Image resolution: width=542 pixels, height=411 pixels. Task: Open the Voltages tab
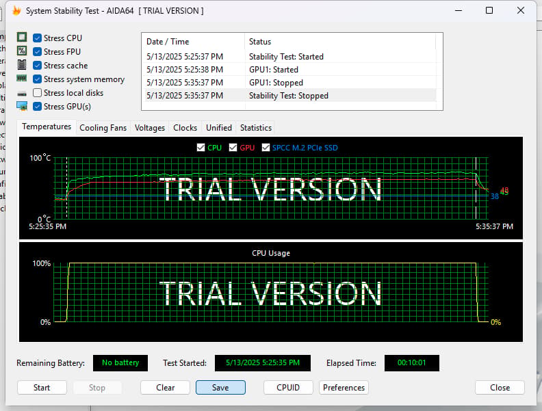point(150,128)
